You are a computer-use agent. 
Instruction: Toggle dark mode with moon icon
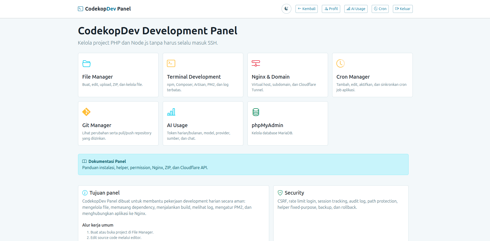click(x=286, y=9)
